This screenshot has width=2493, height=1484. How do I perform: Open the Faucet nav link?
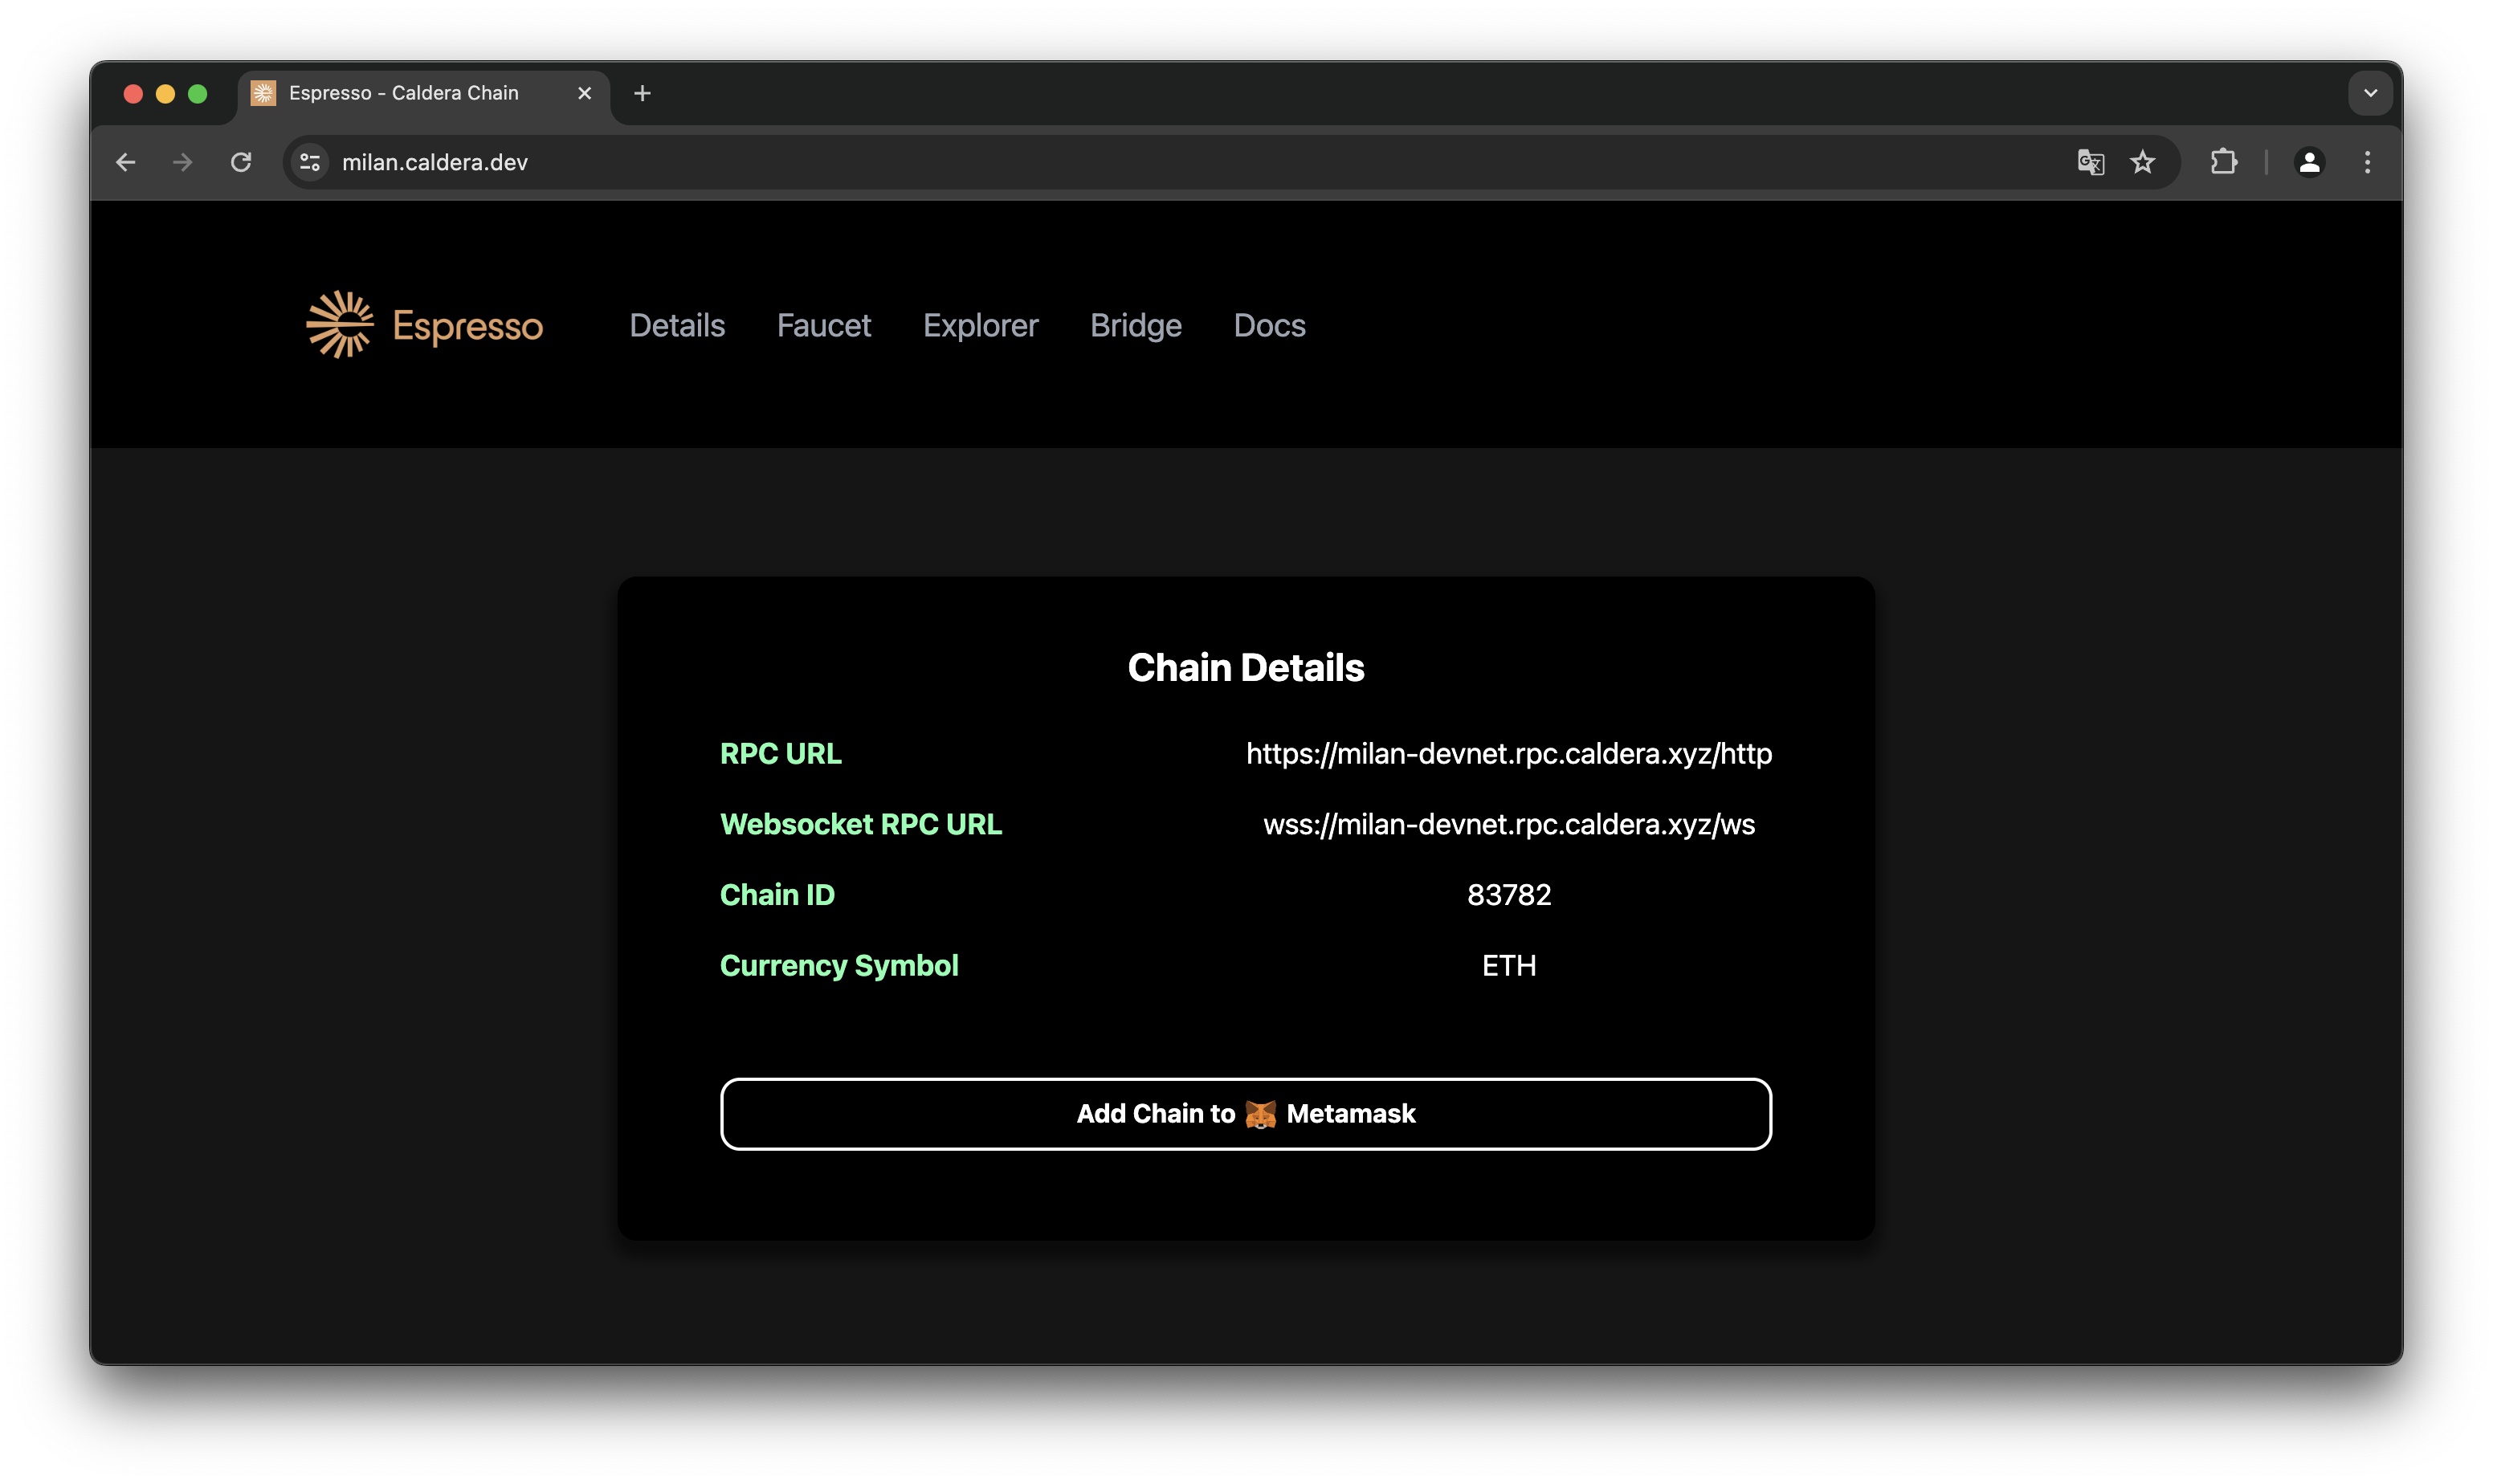(824, 325)
